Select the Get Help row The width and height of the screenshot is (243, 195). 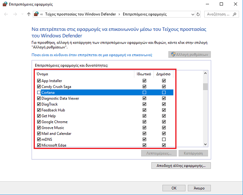point(105,116)
